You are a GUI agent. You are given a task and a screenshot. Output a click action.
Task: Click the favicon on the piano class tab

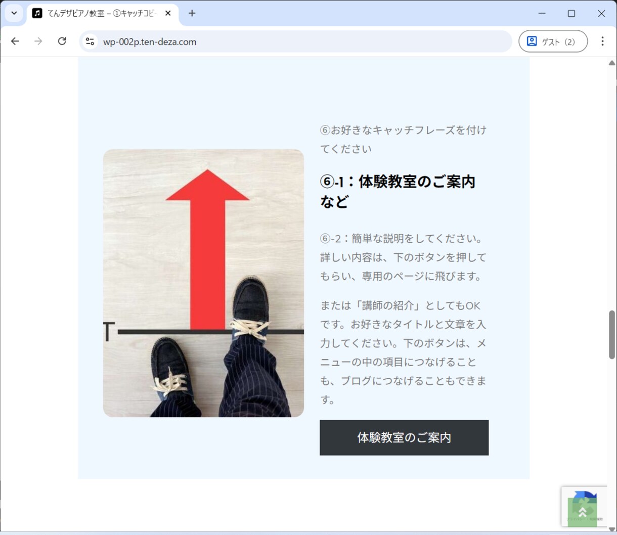[37, 13]
